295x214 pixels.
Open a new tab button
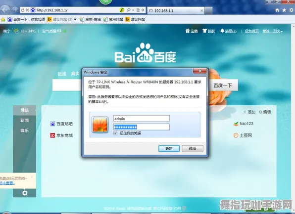208,11
